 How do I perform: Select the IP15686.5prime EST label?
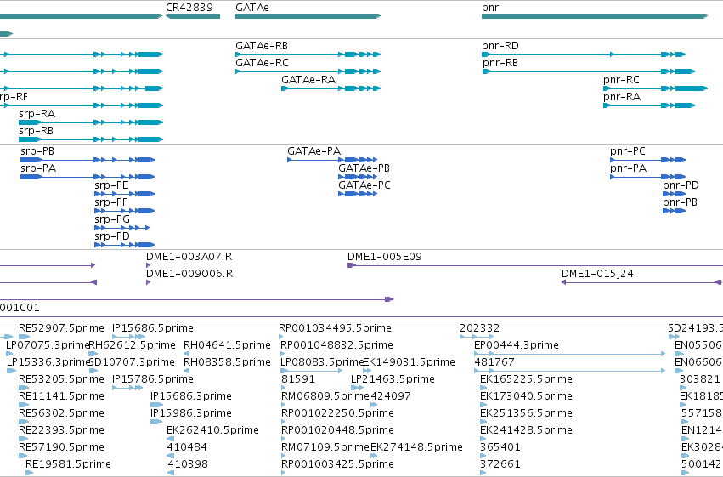[x=153, y=328]
